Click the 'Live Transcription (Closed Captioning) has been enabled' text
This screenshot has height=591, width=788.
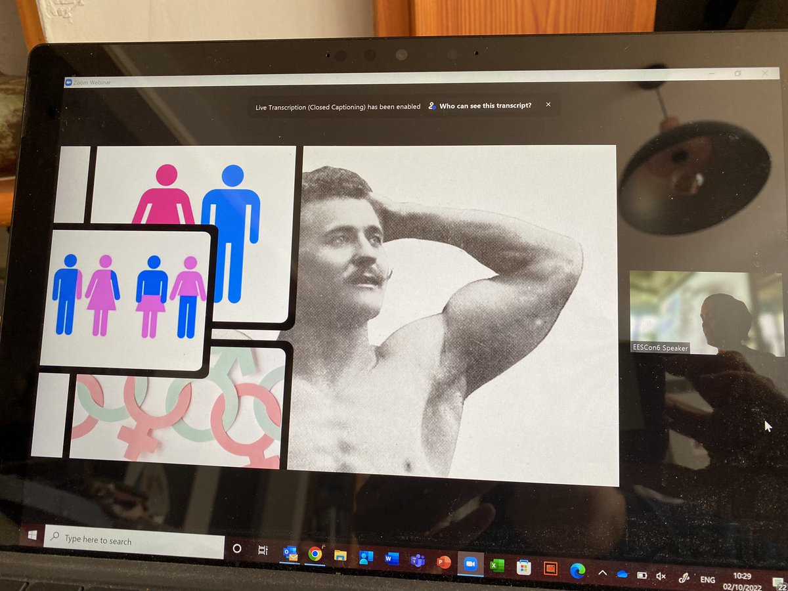(x=338, y=106)
